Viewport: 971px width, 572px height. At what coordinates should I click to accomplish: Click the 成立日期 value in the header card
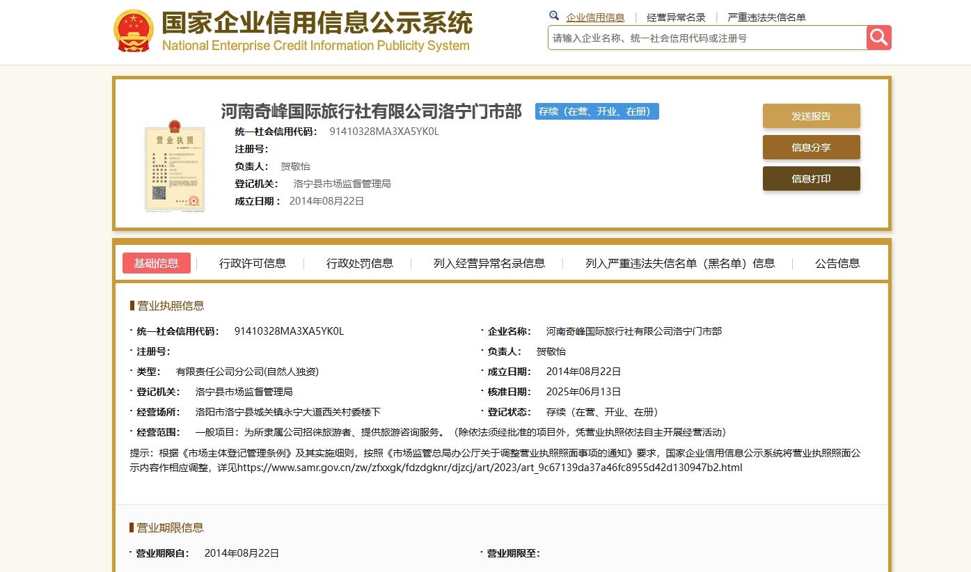(326, 201)
